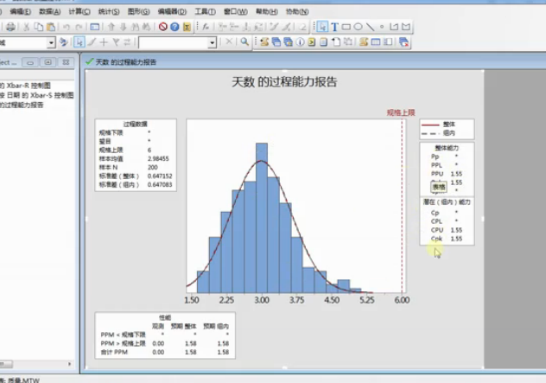The image size is (546, 383).
Task: Click the delete X toolbar icon
Action: (229, 41)
